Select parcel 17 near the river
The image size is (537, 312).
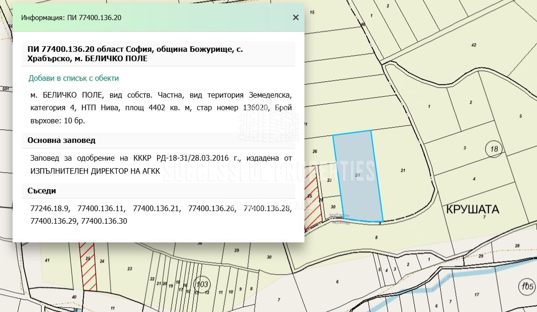476,295
